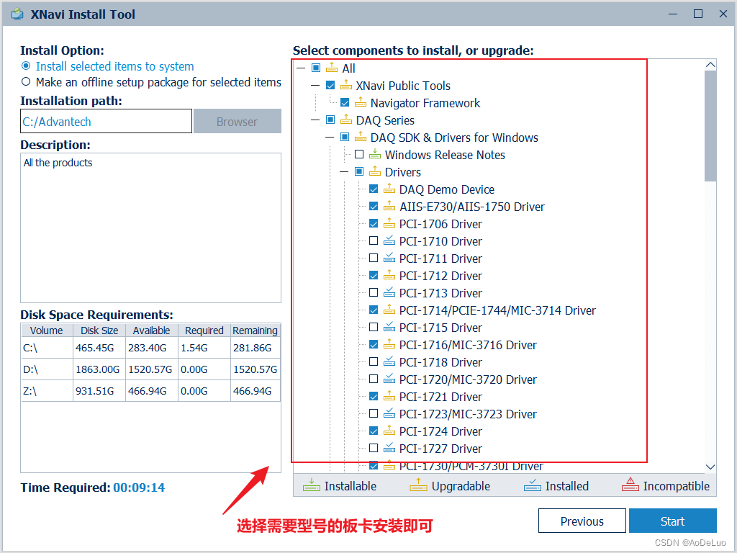Click the Available column header
The width and height of the screenshot is (737, 553).
click(151, 331)
